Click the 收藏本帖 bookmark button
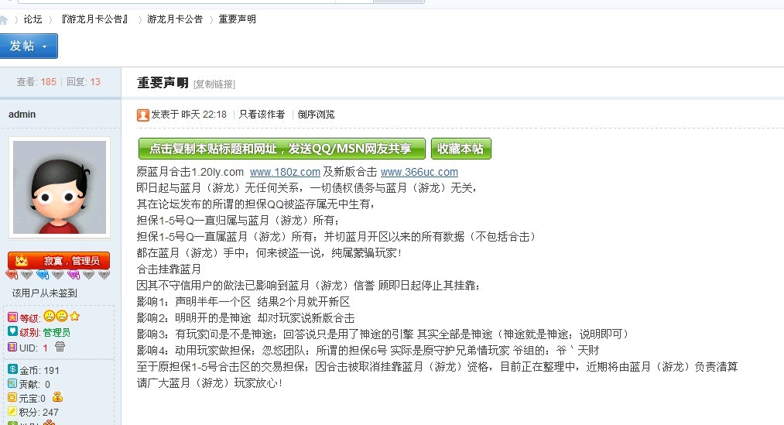 point(460,149)
